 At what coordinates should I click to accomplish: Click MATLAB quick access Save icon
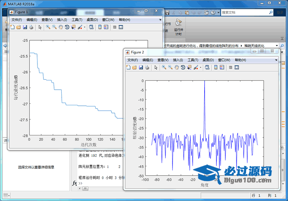167,12
